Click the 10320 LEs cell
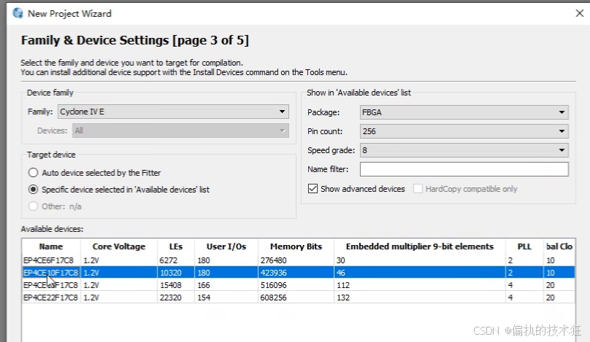The height and width of the screenshot is (342, 590). [x=176, y=273]
